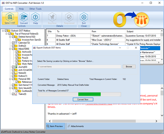Click the Tasks(0) task icon
This screenshot has height=134, width=164.
pos(16,94)
